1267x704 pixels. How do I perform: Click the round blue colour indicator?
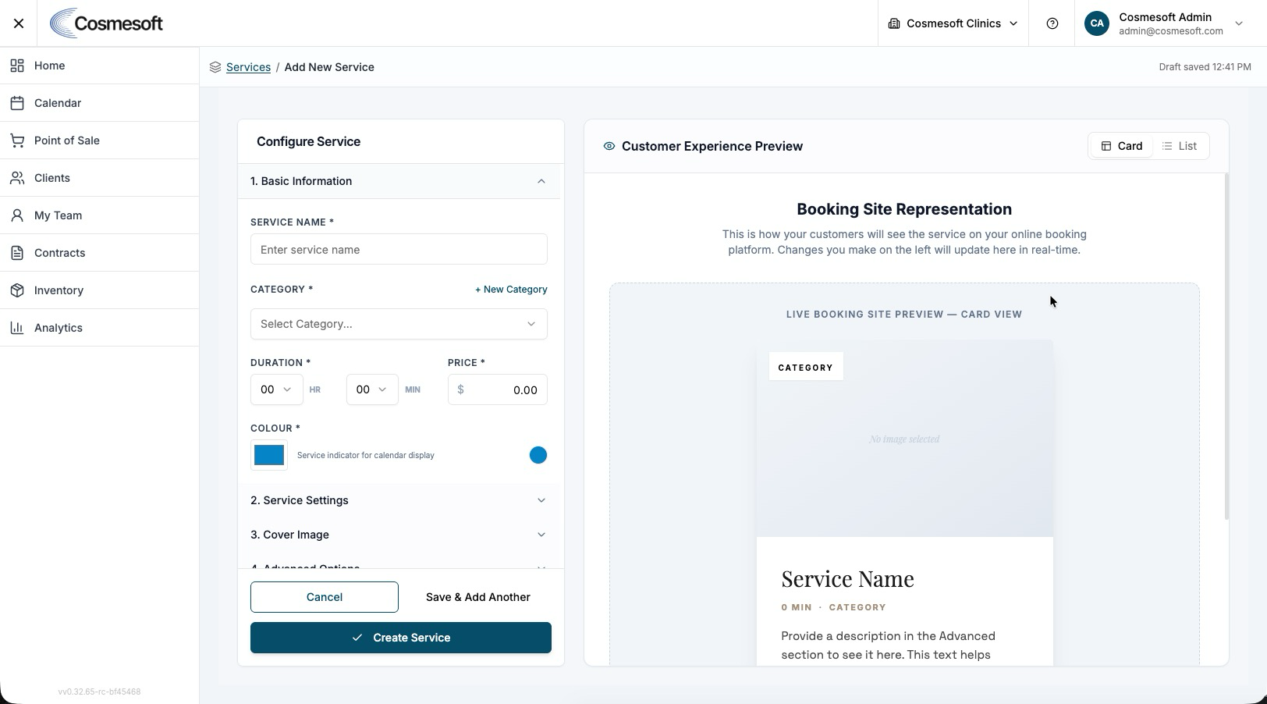[538, 455]
